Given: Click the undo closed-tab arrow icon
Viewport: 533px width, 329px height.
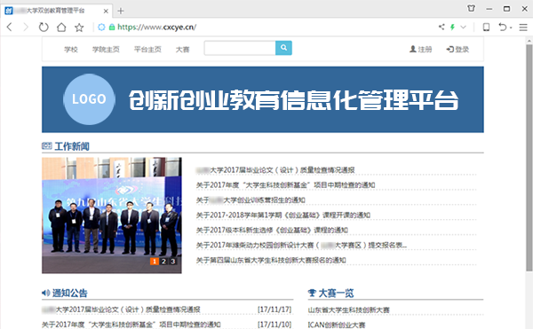Looking at the screenshot, I should pos(503,27).
